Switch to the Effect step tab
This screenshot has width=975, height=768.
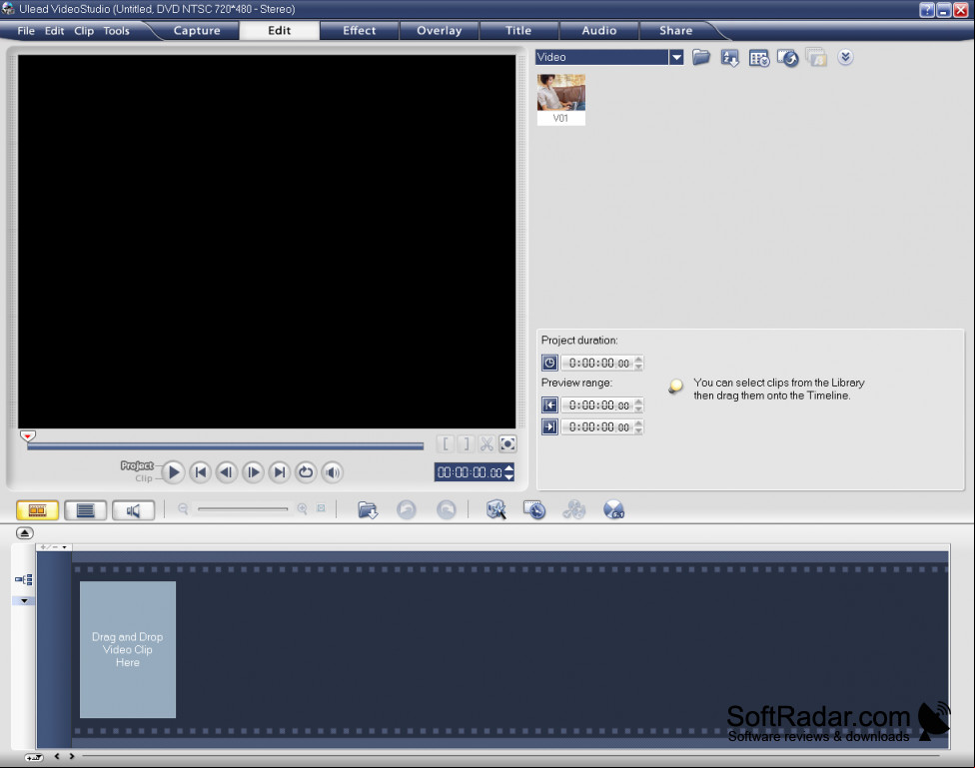tap(359, 31)
